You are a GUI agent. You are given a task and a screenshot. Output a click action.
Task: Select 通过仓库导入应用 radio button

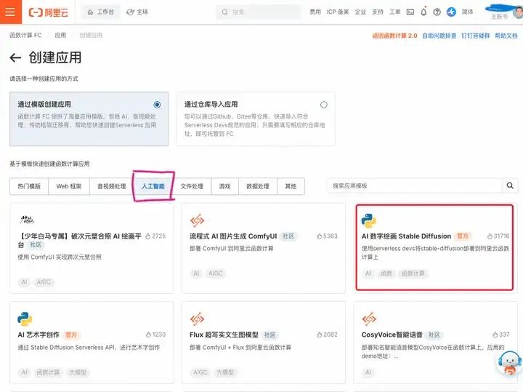pos(323,105)
